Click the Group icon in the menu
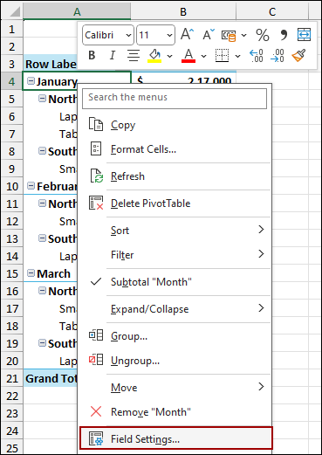The width and height of the screenshot is (322, 455). 96,335
